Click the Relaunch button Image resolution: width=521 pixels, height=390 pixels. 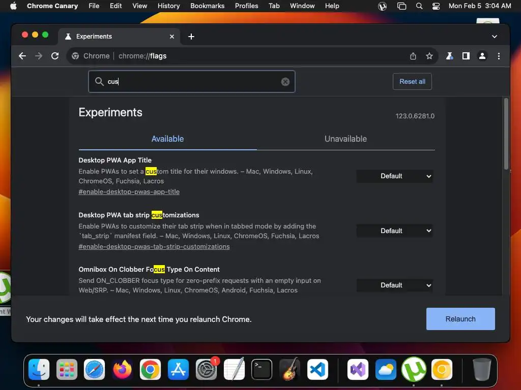460,319
